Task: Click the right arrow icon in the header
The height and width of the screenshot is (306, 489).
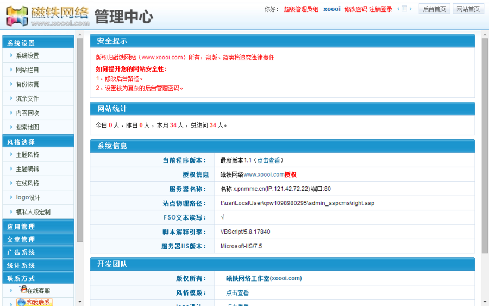Action: [411, 9]
